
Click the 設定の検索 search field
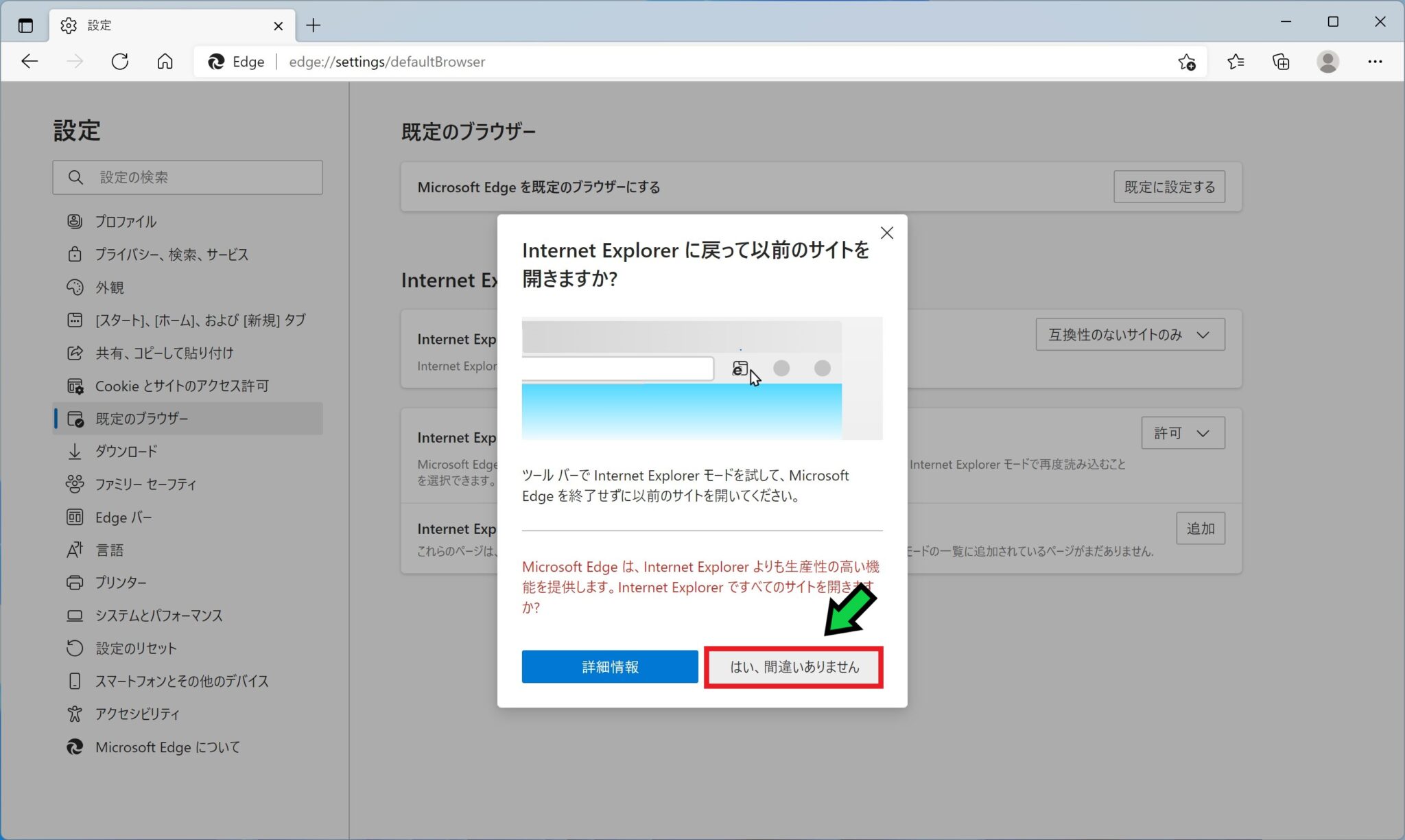[x=187, y=177]
